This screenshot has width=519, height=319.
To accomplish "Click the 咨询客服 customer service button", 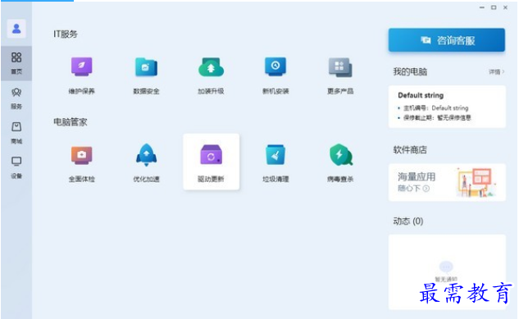I will (x=447, y=40).
